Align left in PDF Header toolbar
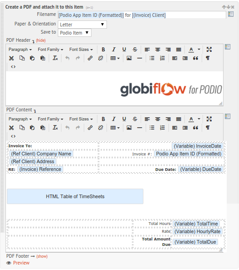The height and width of the screenshot is (270, 239). 147,50
